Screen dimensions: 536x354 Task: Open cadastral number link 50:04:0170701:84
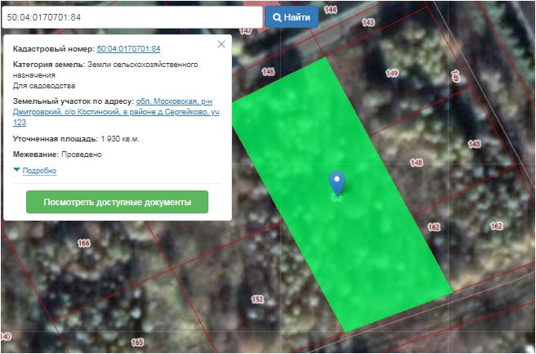tap(128, 49)
